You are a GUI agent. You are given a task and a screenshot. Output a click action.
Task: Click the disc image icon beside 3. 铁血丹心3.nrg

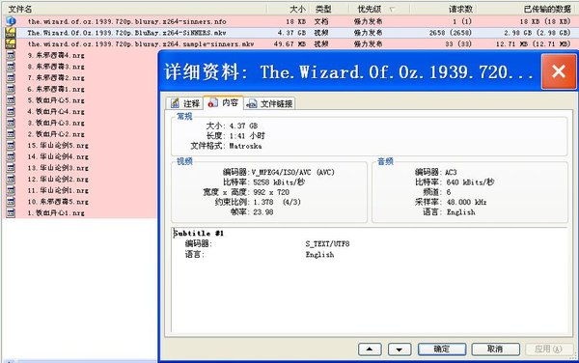click(11, 123)
